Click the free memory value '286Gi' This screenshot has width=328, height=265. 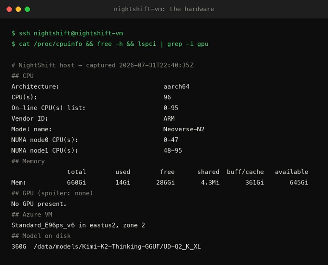pyautogui.click(x=165, y=183)
